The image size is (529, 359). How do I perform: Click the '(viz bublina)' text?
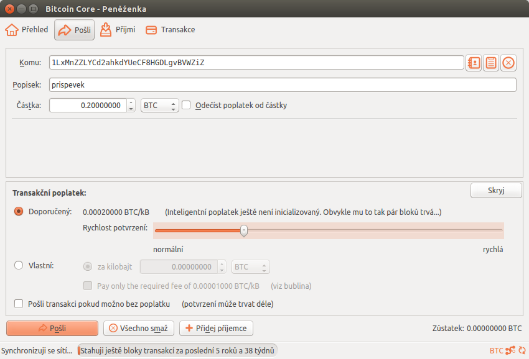click(x=291, y=286)
